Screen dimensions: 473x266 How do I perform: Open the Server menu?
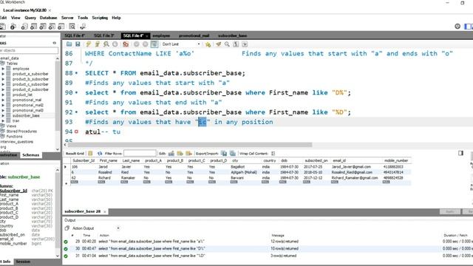(x=67, y=18)
